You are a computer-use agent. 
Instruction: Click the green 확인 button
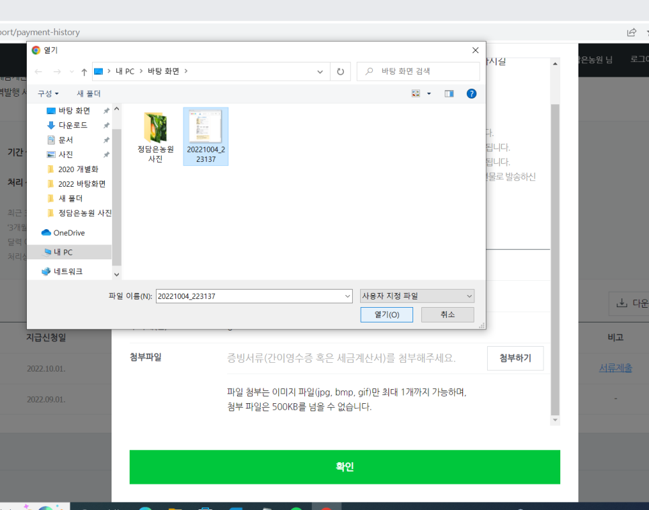tap(345, 467)
